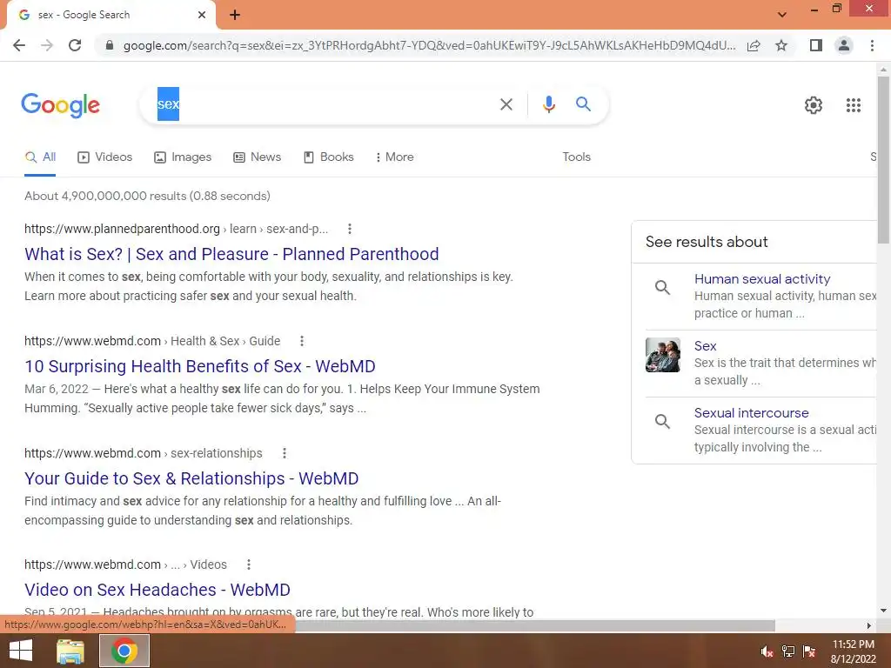891x668 pixels.
Task: Click the address bar URL
Action: pyautogui.click(x=429, y=45)
